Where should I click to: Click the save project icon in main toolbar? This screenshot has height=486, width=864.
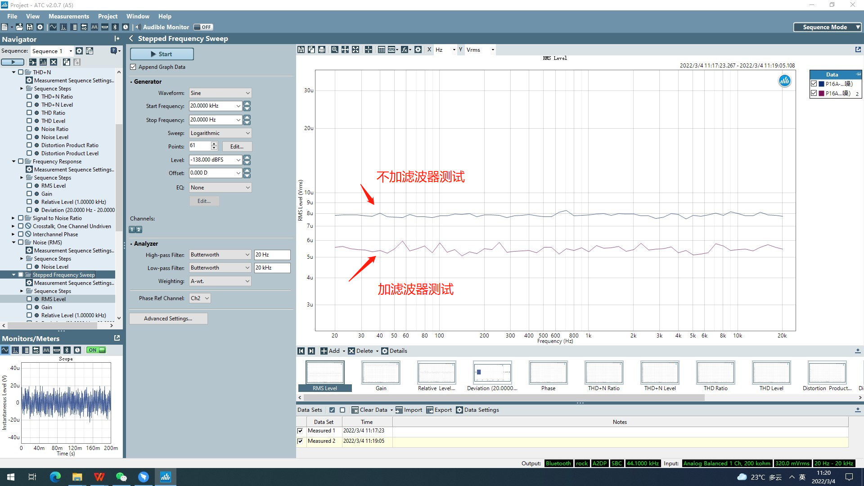[x=30, y=27]
